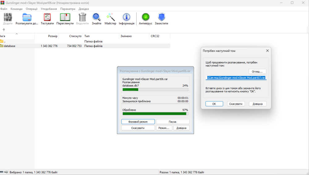The image size is (309, 175).
Task: Click the WinRAR title bar app icon
Action: [x=2, y=3]
